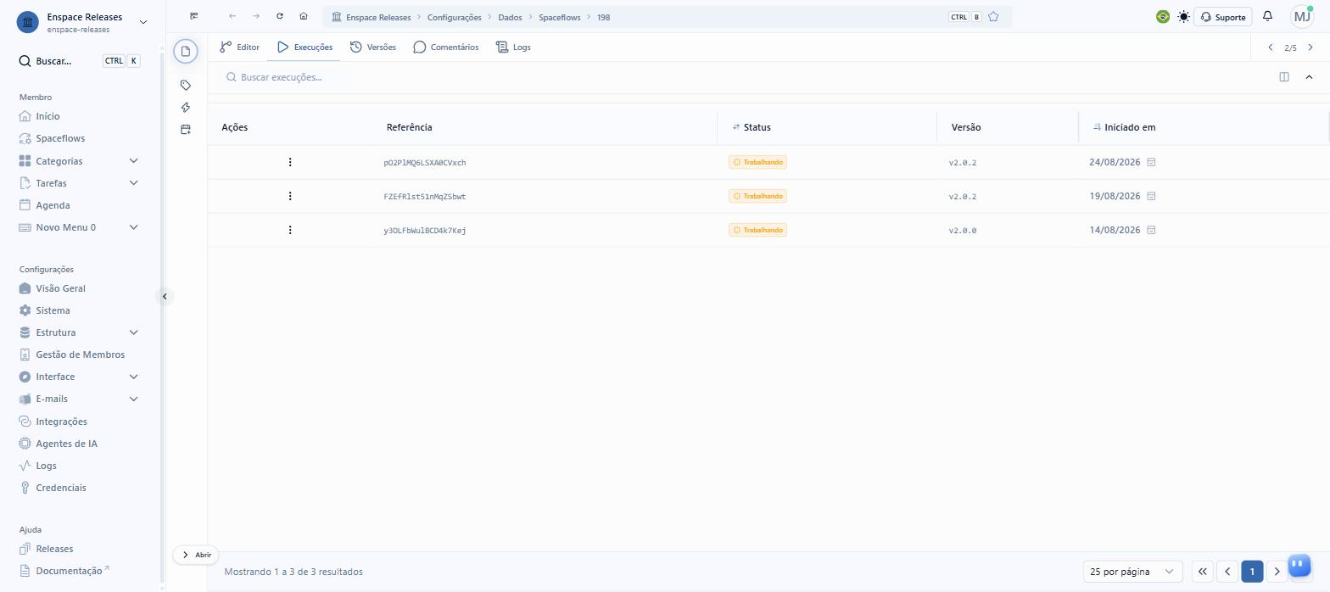Open the chat assistant bubble icon
The image size is (1330, 592).
click(1299, 565)
